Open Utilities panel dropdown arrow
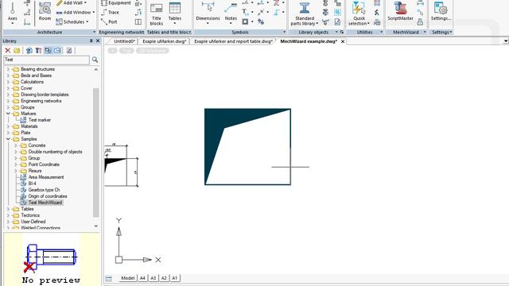The width and height of the screenshot is (509, 286). point(382,32)
